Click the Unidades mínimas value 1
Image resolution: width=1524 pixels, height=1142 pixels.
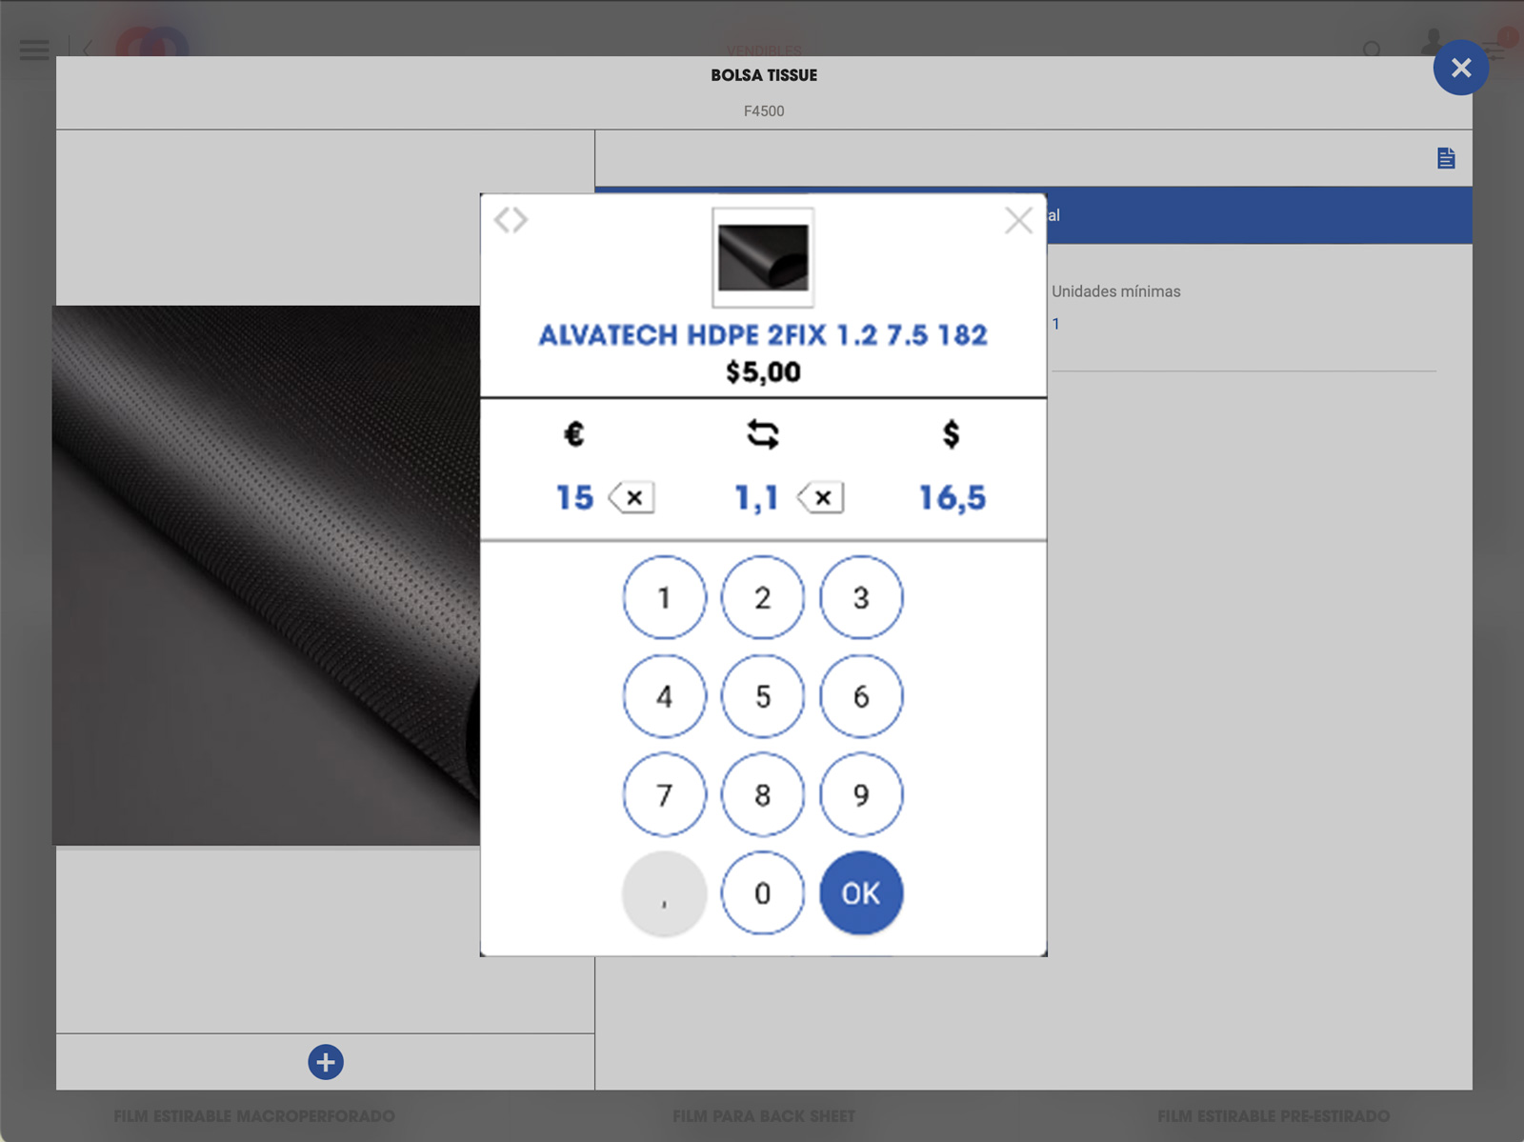coord(1055,324)
